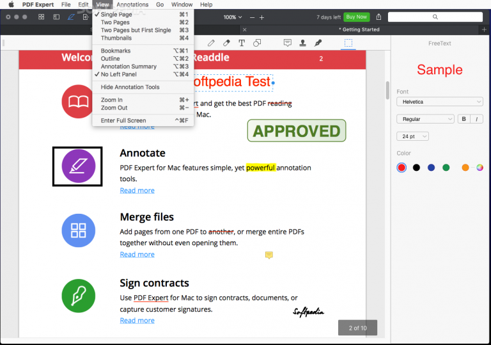Click the purple Annotate circle icon
This screenshot has height=345, width=491.
click(78, 166)
